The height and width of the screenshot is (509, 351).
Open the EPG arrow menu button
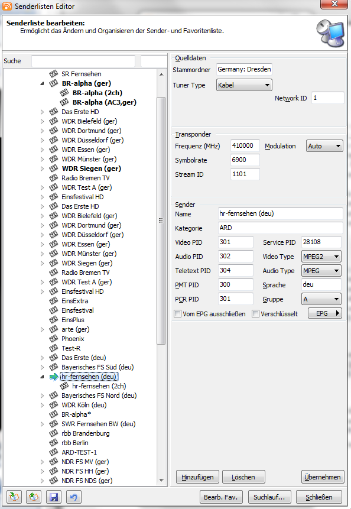(325, 313)
